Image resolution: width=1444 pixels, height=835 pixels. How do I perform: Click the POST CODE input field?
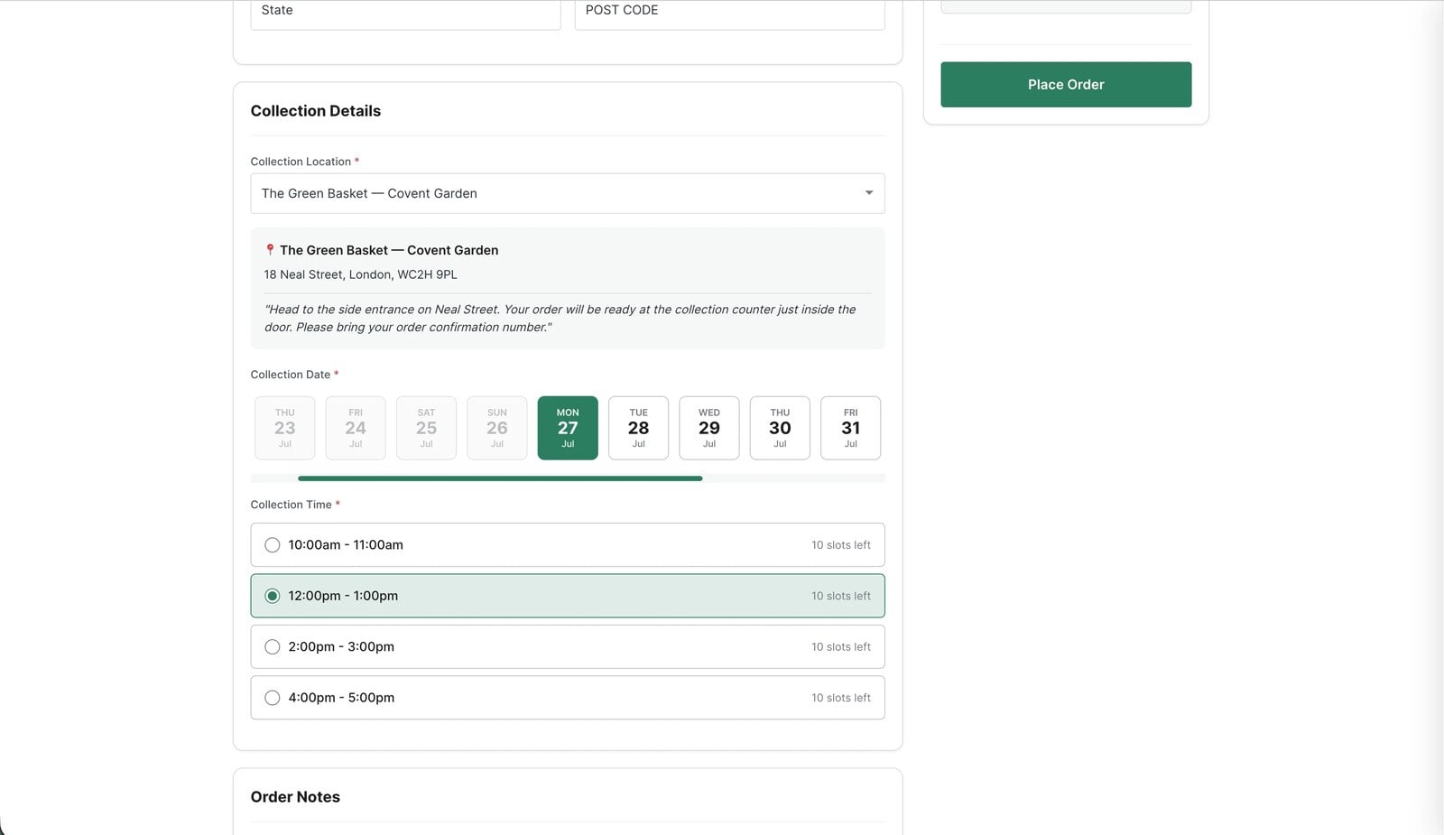point(729,13)
